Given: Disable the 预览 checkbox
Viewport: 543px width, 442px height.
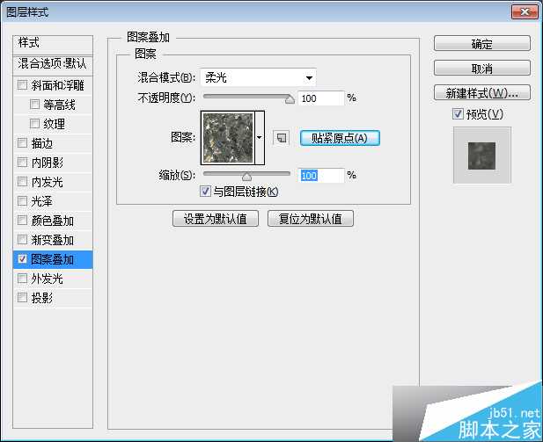Looking at the screenshot, I should [457, 114].
